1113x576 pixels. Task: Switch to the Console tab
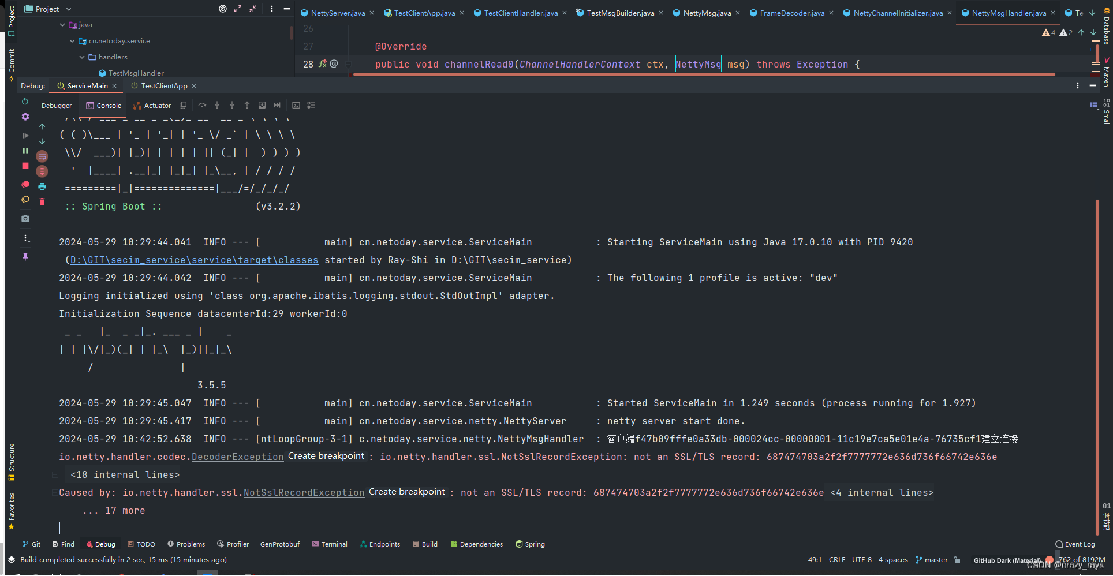tap(104, 106)
